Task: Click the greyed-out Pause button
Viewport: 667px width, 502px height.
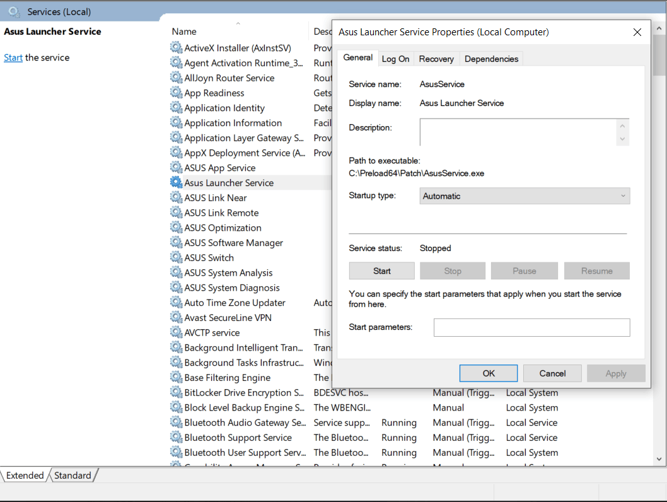Action: click(524, 271)
